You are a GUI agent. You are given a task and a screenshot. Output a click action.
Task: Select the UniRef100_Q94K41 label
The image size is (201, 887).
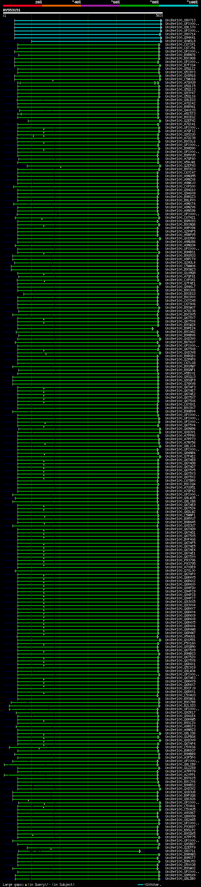[180, 37]
